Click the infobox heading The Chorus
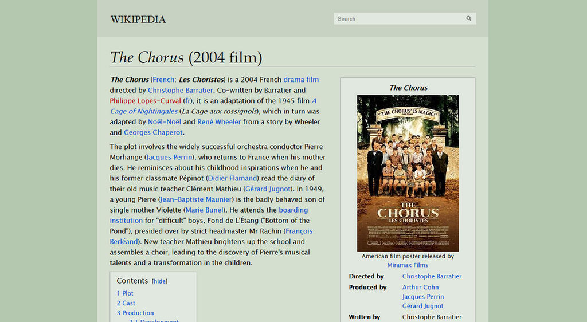Viewport: 587px width, 322px height. (x=408, y=88)
